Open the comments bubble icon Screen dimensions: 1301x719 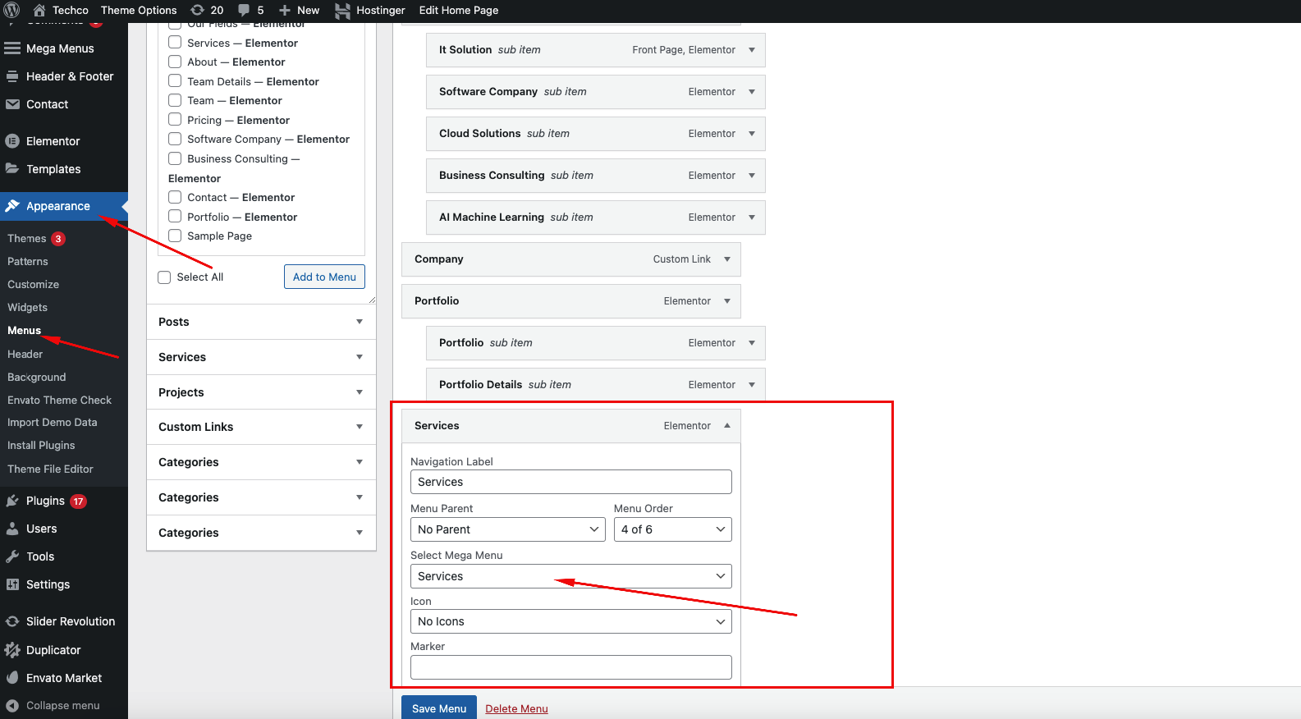pyautogui.click(x=244, y=10)
